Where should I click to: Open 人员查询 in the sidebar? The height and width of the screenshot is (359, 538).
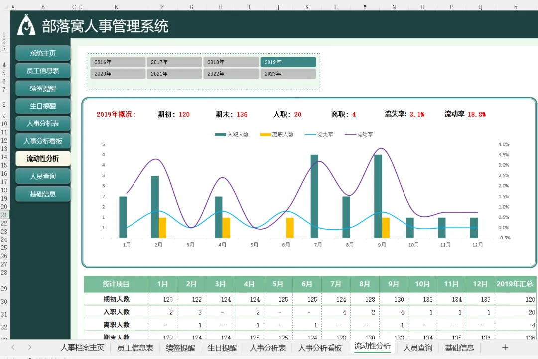click(x=43, y=176)
